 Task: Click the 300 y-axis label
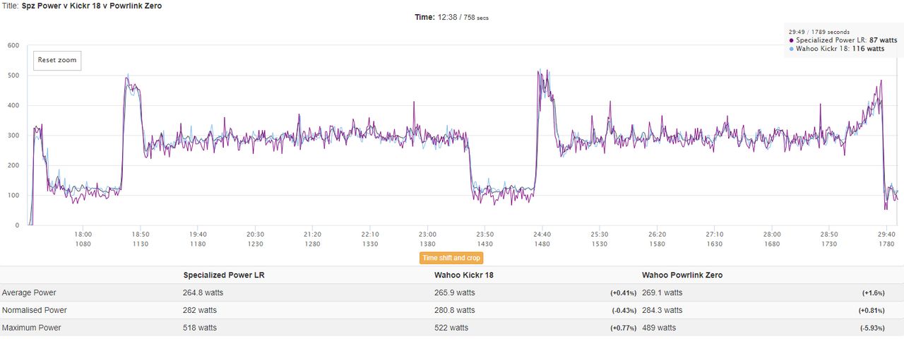pyautogui.click(x=13, y=136)
